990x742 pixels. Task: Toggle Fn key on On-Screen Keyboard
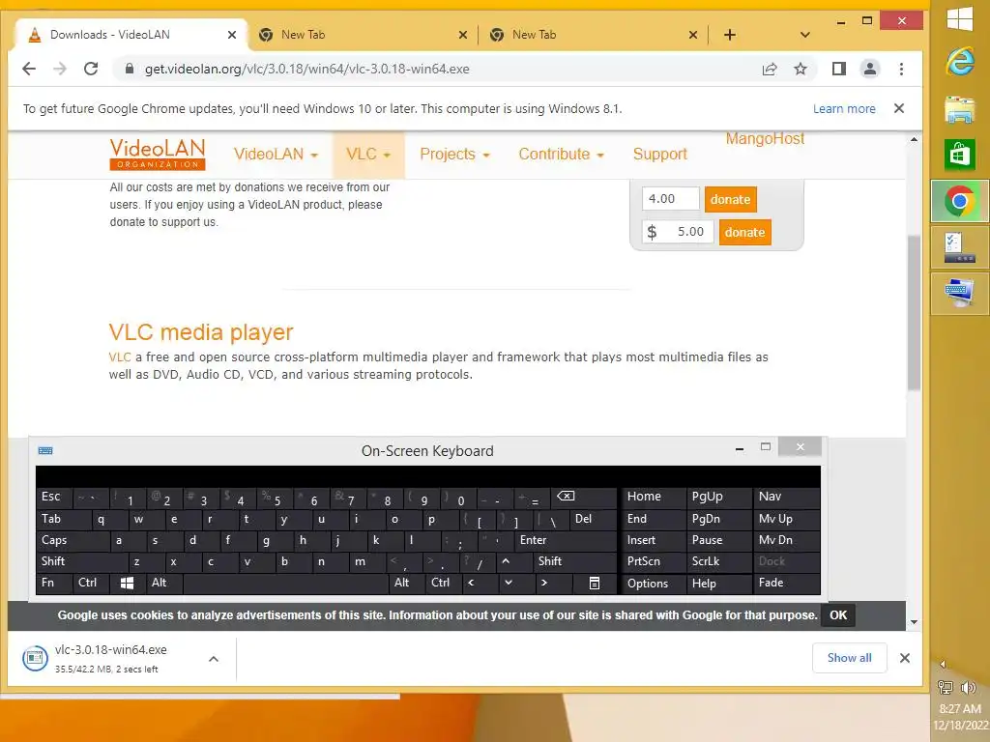[54, 583]
